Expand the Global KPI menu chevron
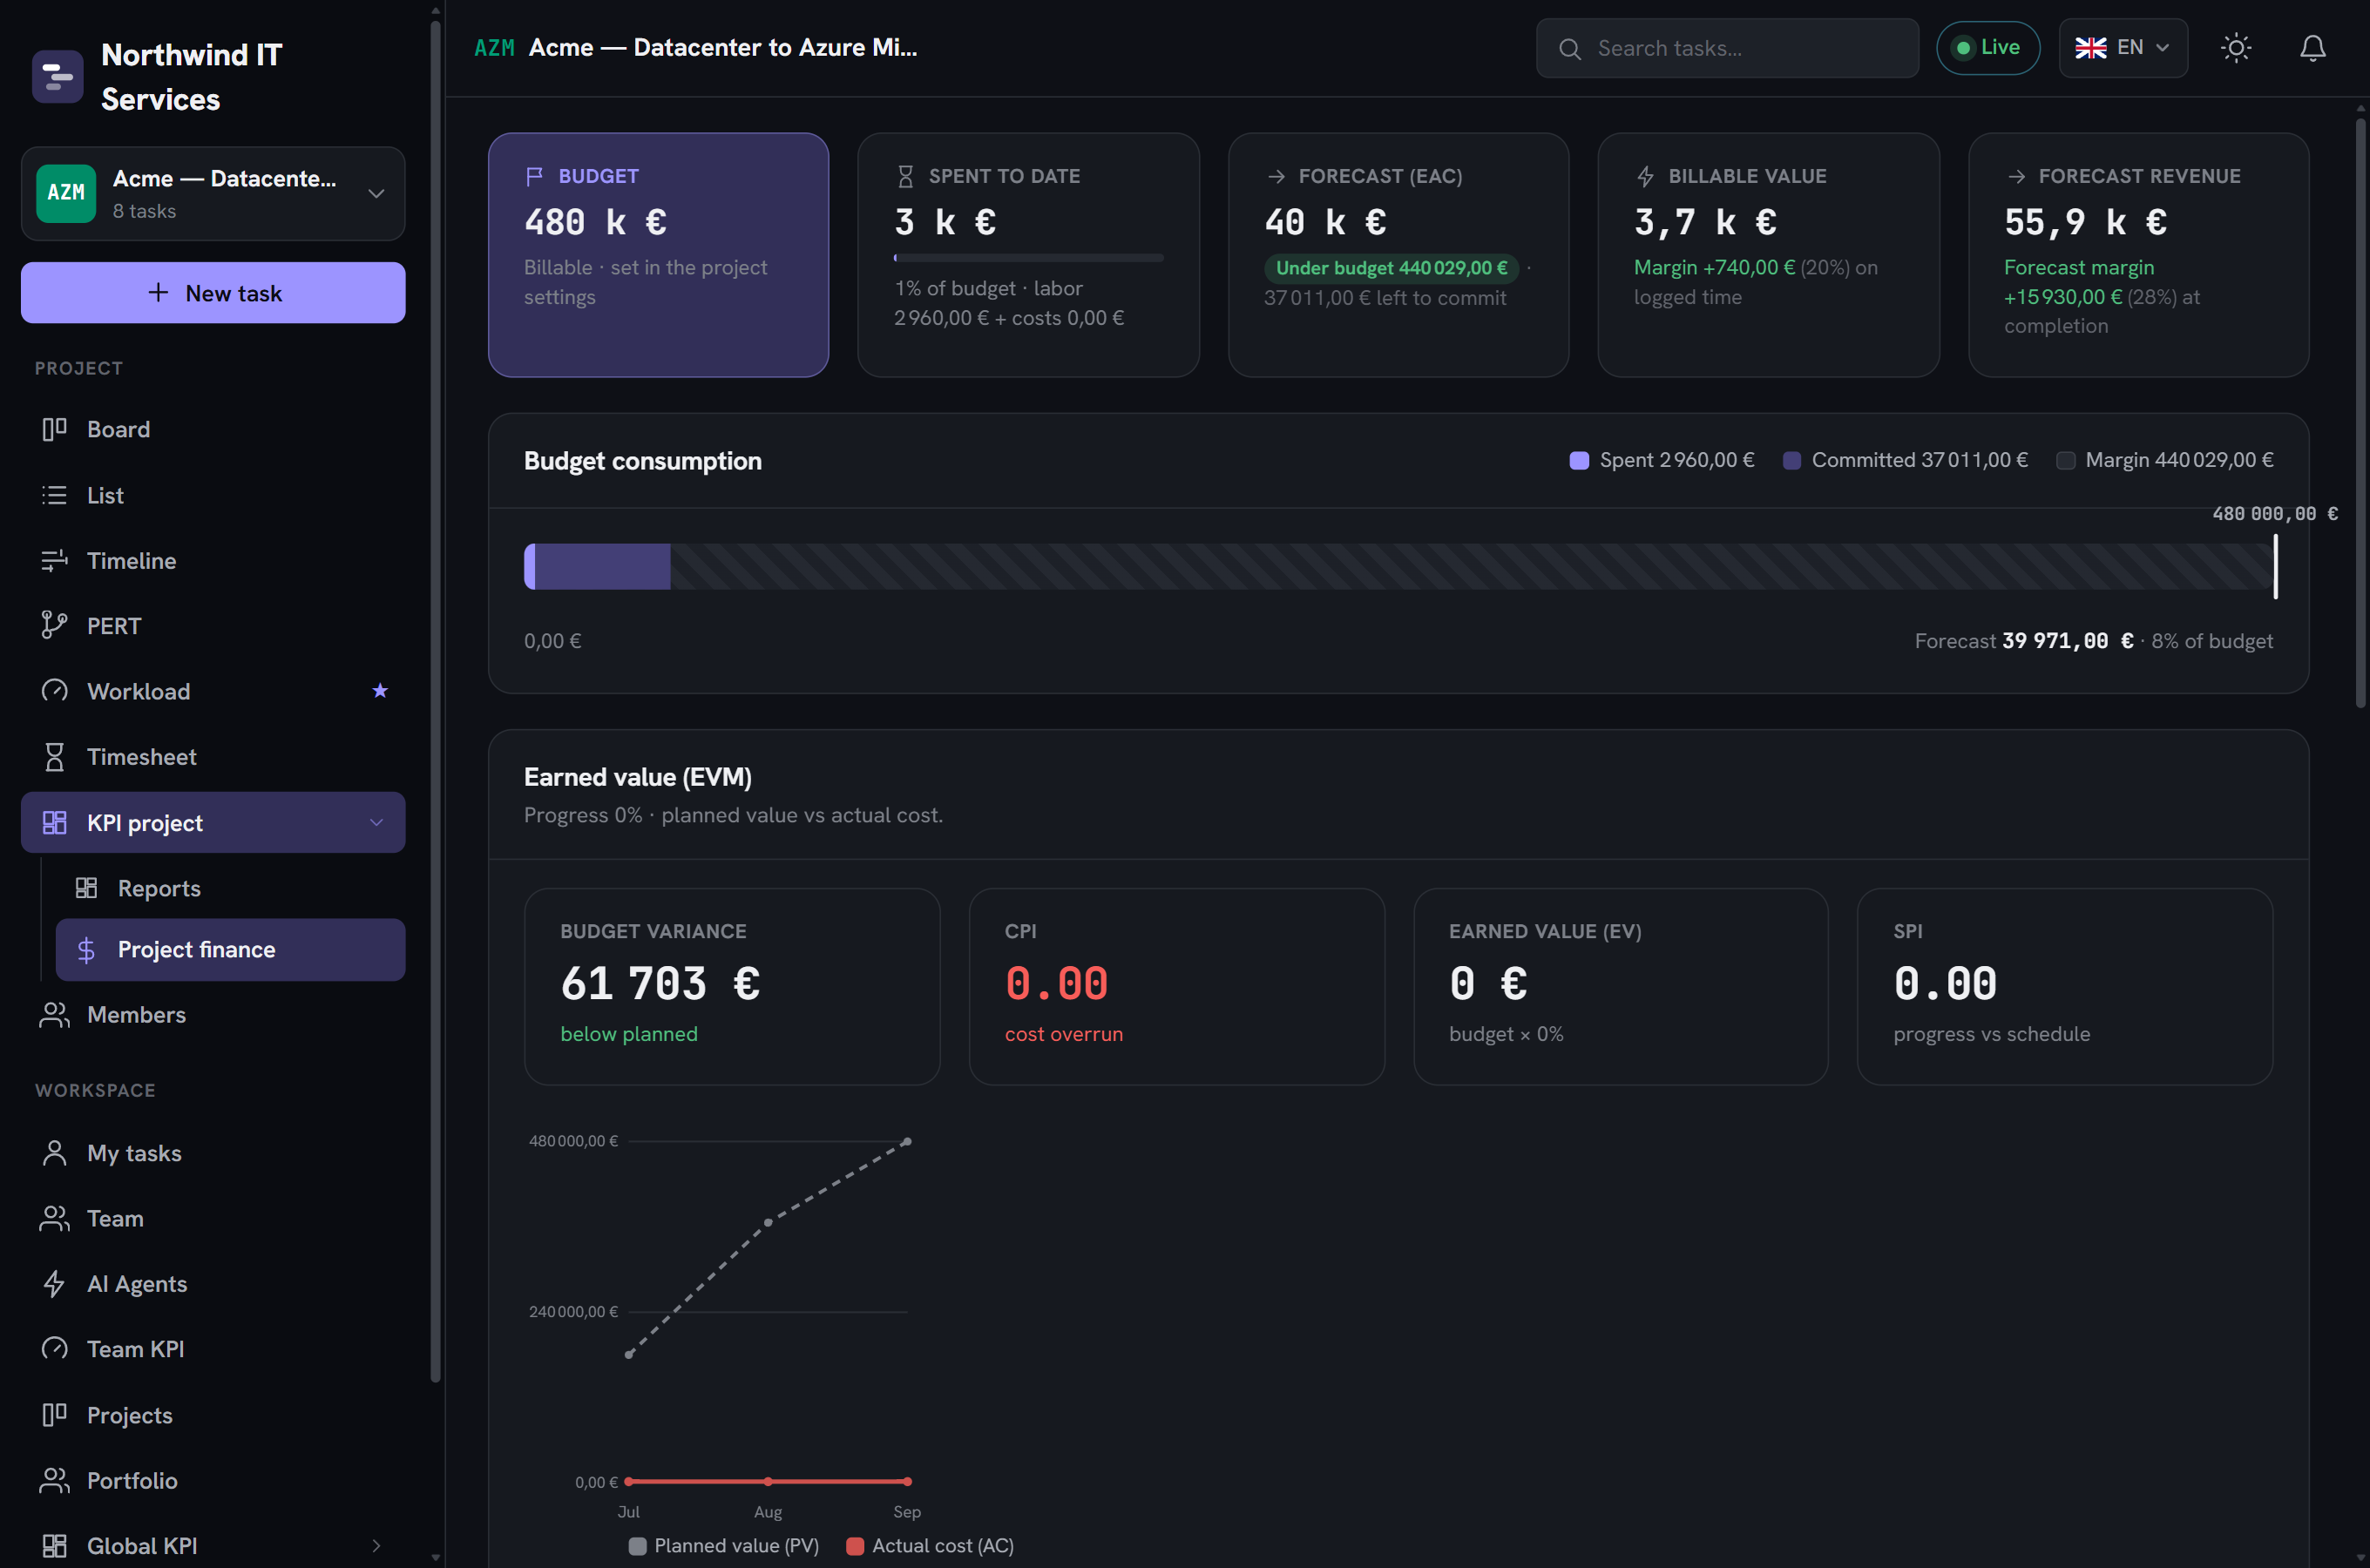 pos(376,1545)
